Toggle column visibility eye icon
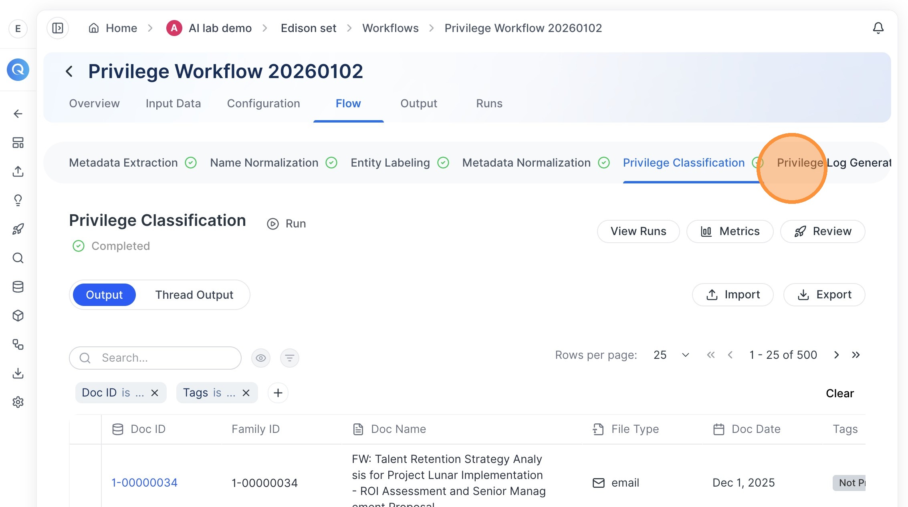Viewport: 908px width, 507px height. tap(260, 358)
